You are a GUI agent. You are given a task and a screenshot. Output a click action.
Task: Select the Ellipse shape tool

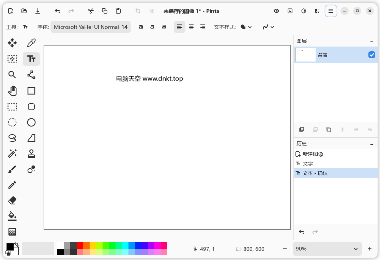point(31,122)
